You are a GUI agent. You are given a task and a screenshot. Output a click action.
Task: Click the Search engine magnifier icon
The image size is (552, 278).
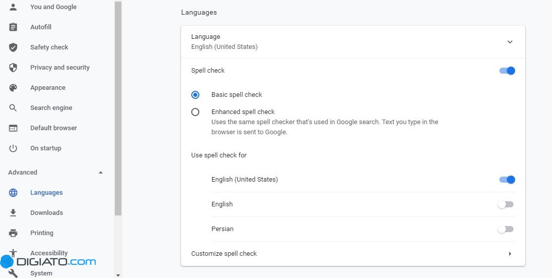pos(13,108)
